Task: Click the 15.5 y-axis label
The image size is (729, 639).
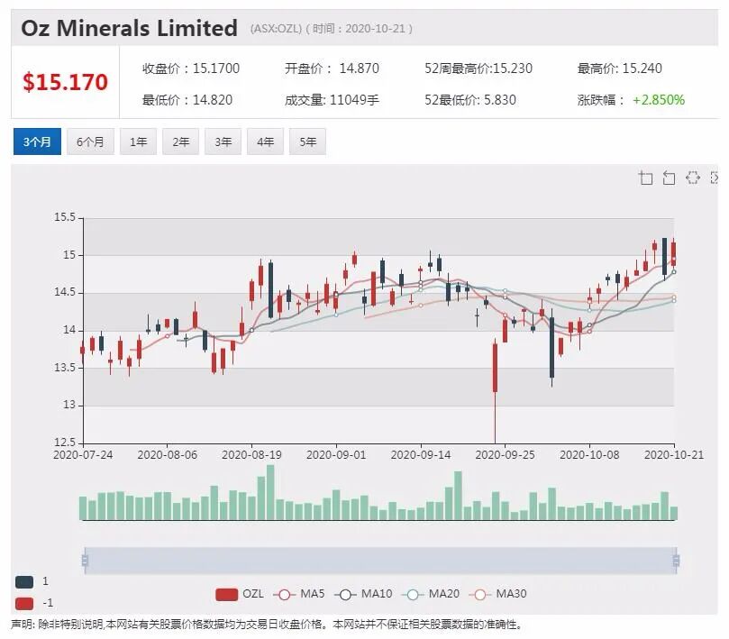Action: tap(65, 217)
